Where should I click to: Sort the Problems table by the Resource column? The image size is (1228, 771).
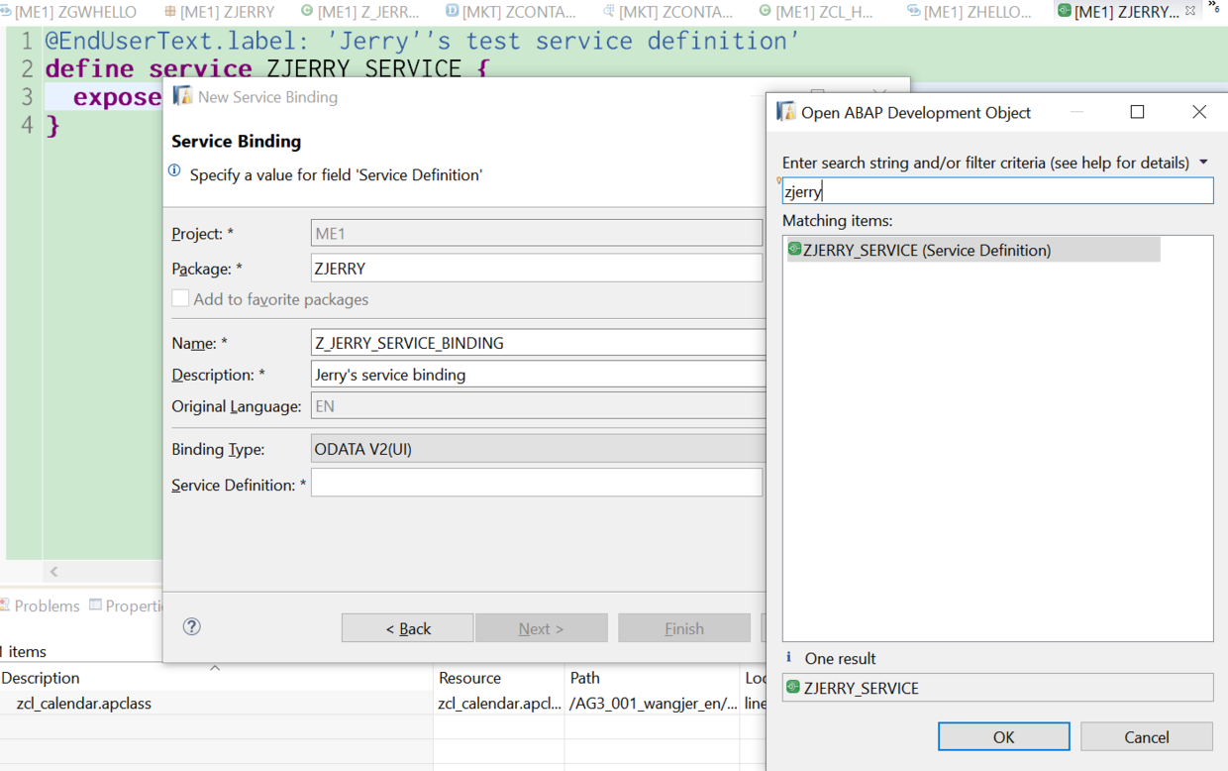[499, 678]
